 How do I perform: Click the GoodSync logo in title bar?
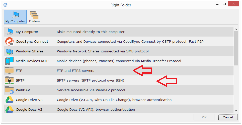click(5, 5)
